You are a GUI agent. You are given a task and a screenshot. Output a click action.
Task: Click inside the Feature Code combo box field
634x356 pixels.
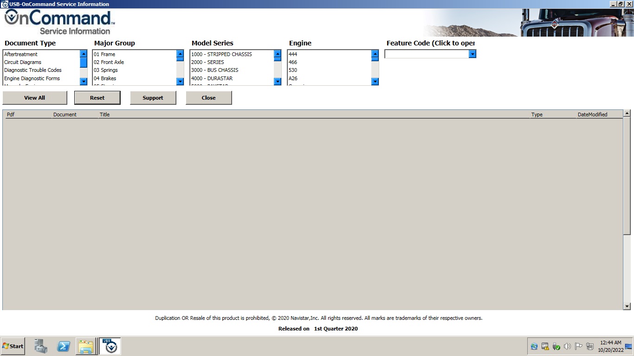coord(427,54)
